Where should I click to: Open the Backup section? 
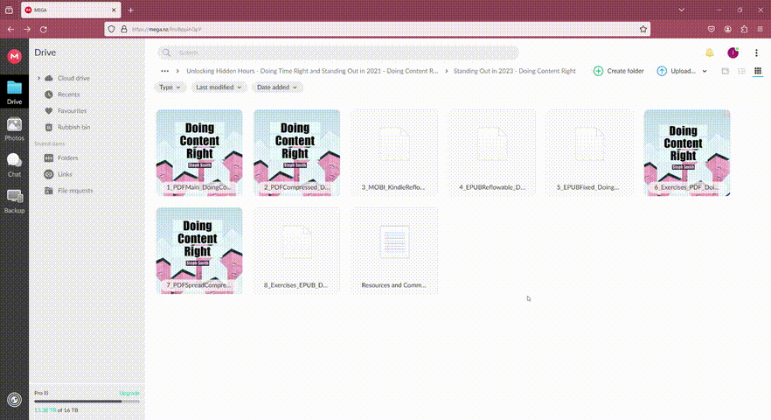pyautogui.click(x=14, y=201)
